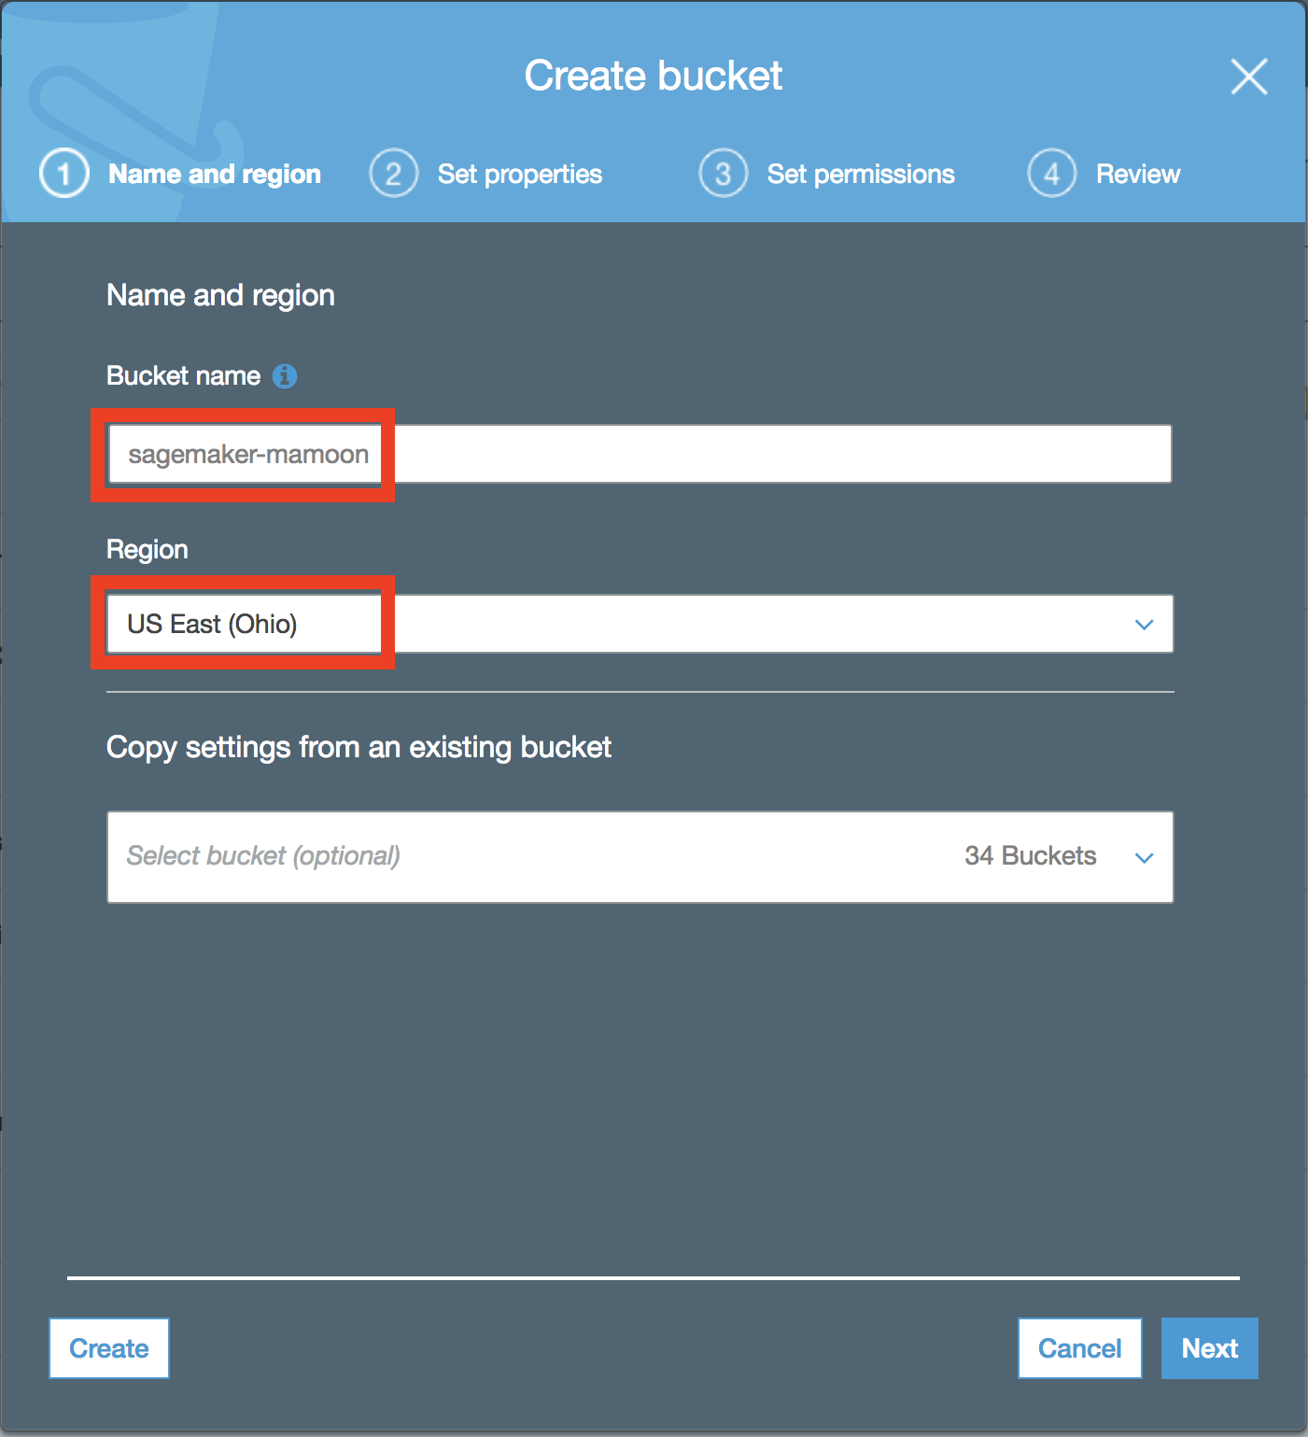Go to the Review step
The image size is (1308, 1437).
1138,175
